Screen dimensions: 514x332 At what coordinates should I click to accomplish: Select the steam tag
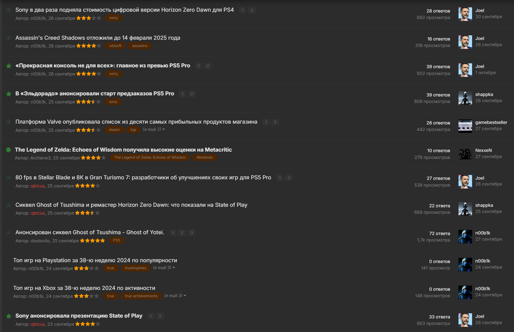pos(114,130)
